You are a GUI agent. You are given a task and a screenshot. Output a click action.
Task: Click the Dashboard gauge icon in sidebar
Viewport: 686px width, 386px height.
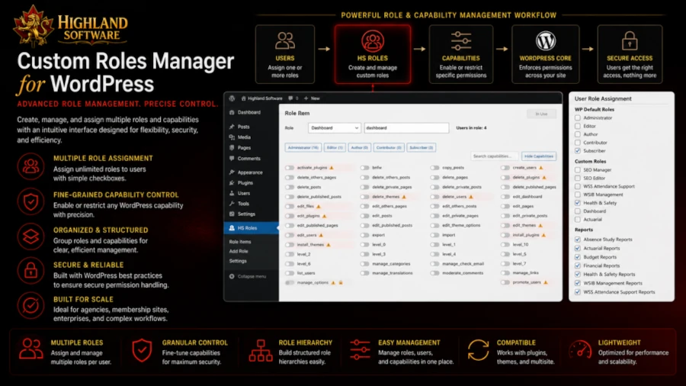pos(232,112)
